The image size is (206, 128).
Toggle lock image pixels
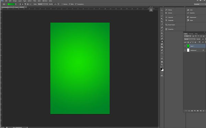pyautogui.click(x=191, y=42)
